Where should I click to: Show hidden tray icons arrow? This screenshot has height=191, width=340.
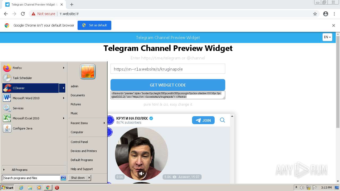pos(296,188)
